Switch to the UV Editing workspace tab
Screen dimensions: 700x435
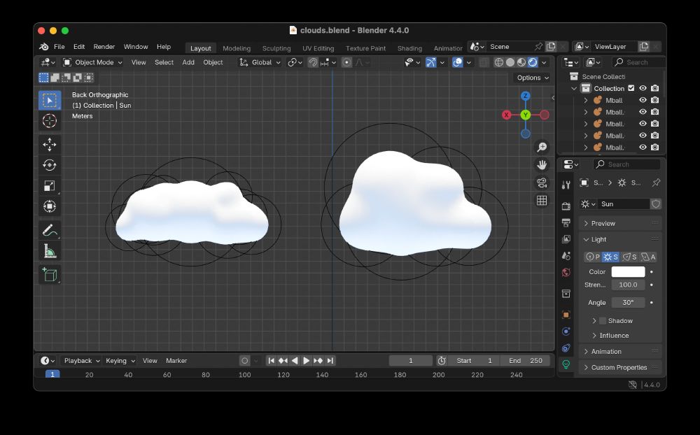(x=318, y=48)
